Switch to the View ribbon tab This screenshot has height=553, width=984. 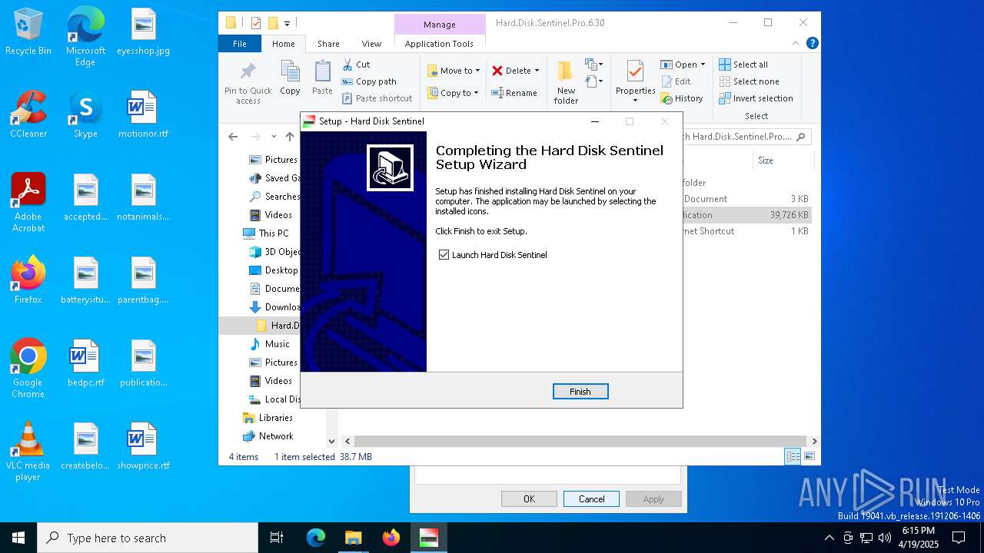(371, 44)
